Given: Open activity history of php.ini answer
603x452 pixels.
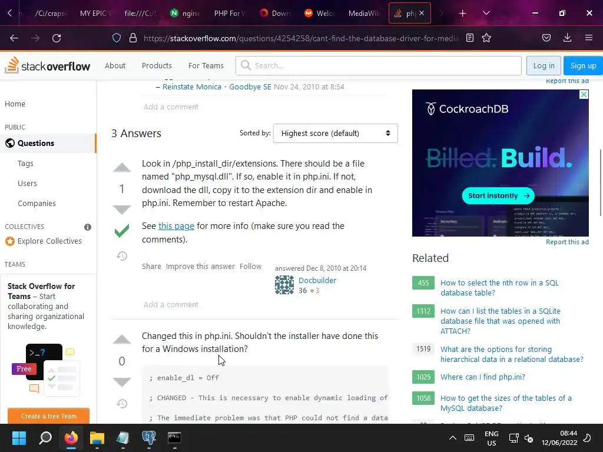Looking at the screenshot, I should click(121, 404).
